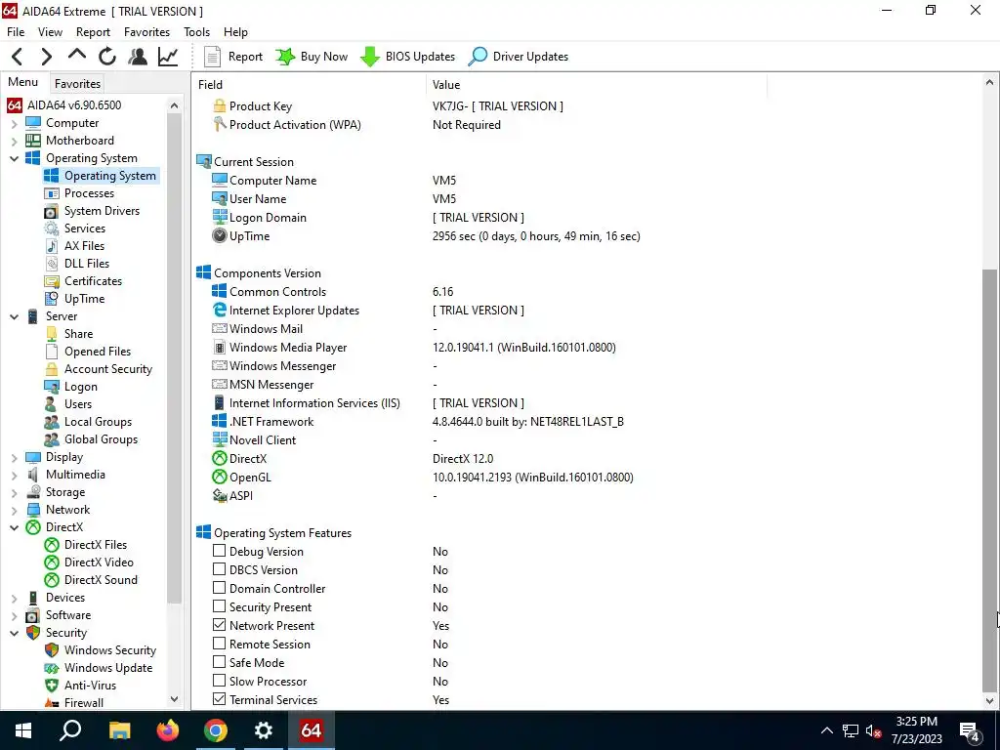Screen dimensions: 1000x750
Task: Open DirectX Video in the sidebar
Action: coord(99,562)
